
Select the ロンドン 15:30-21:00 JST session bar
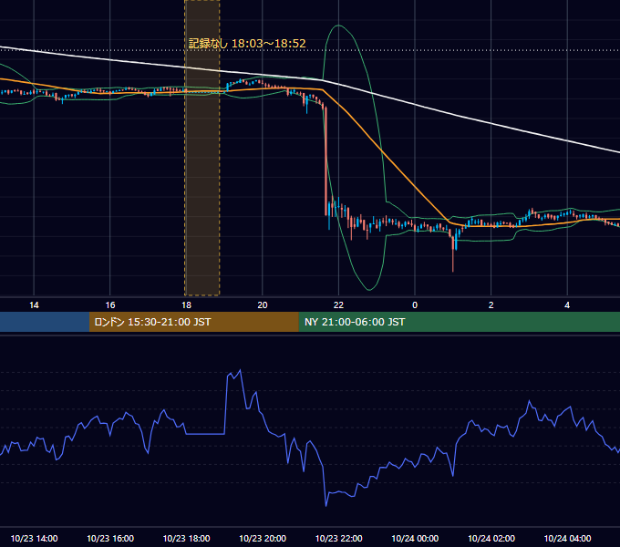[x=194, y=322]
